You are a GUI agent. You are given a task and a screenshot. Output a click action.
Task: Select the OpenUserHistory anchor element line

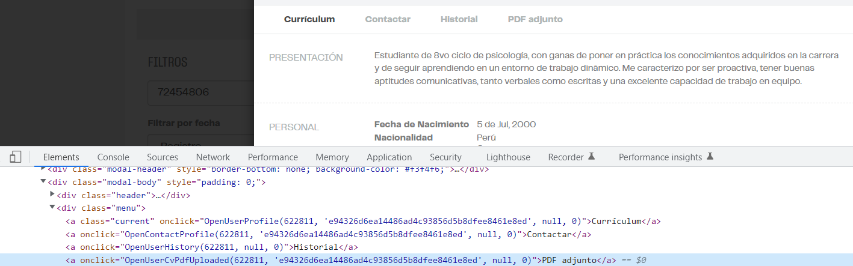coord(211,247)
